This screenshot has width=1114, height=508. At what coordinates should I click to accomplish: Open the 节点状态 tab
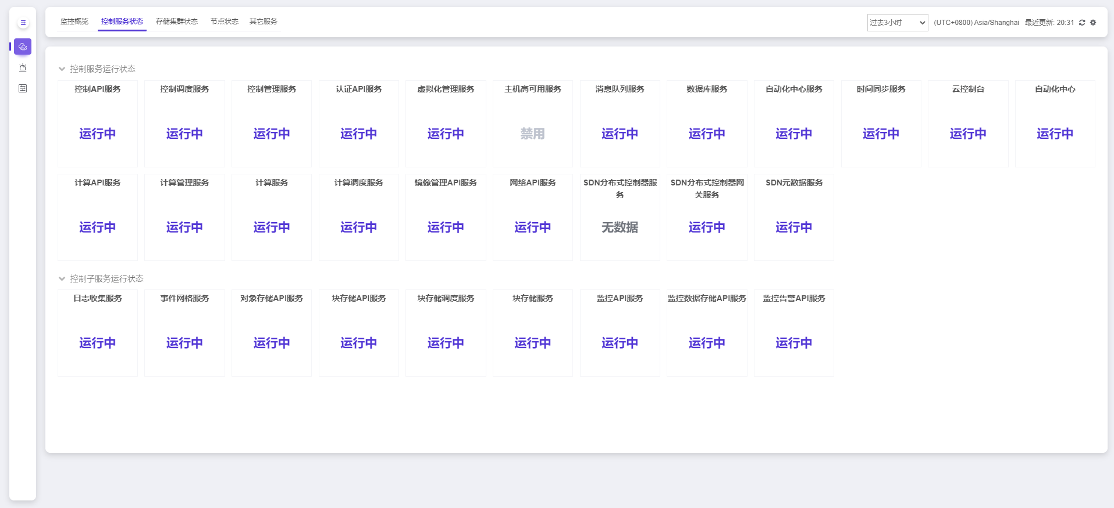(225, 22)
